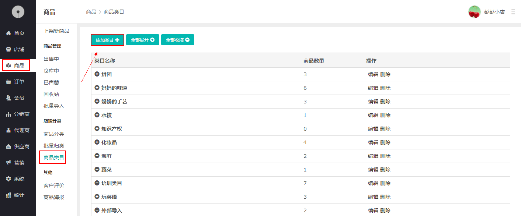Expand the 拼团 category row

click(x=97, y=74)
